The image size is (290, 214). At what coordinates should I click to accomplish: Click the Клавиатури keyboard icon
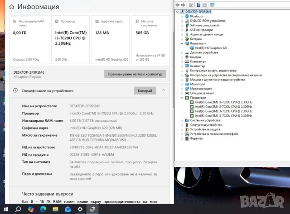(187, 62)
